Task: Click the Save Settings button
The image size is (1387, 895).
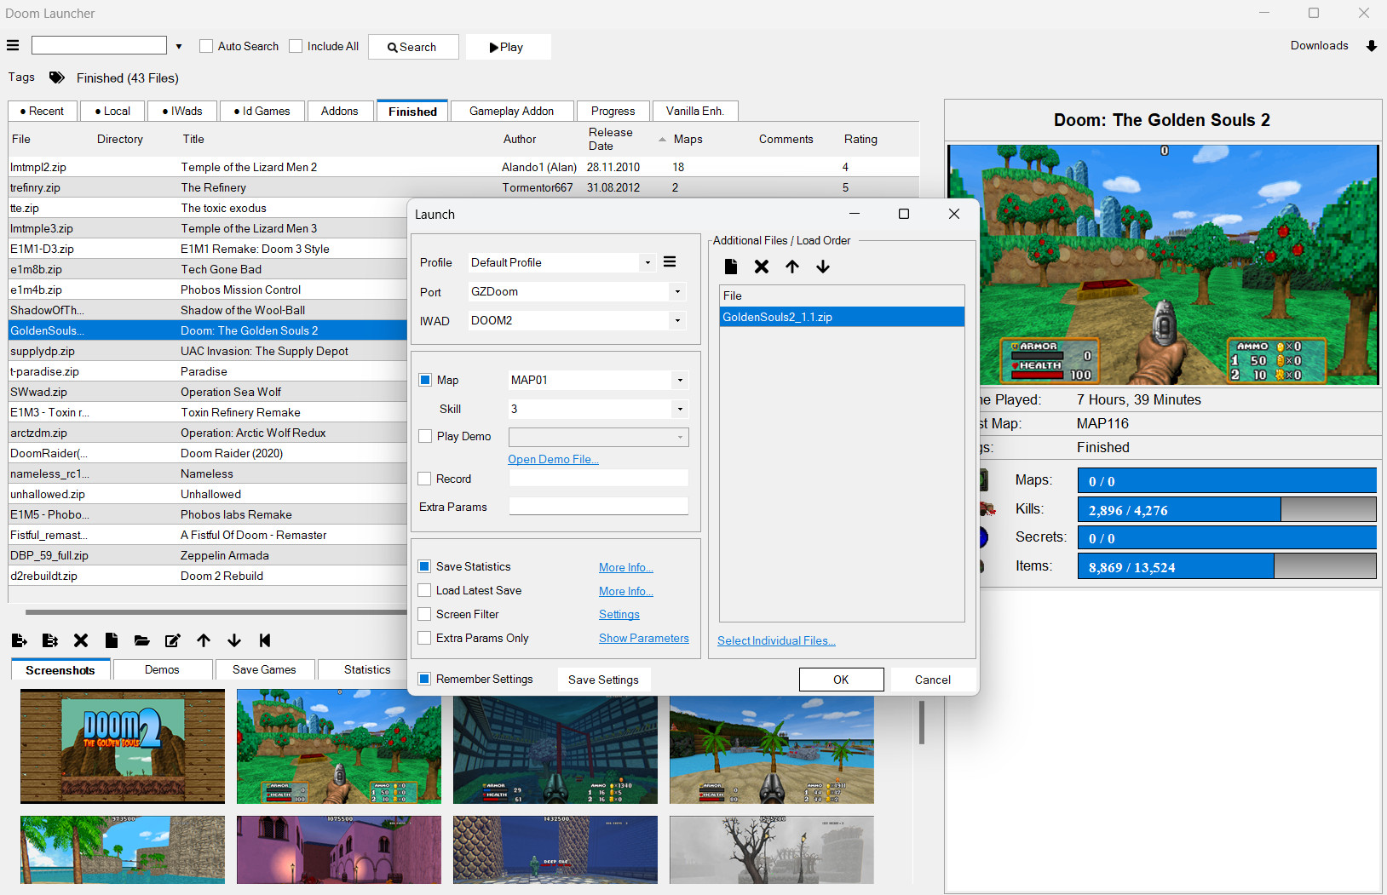Action: [603, 680]
